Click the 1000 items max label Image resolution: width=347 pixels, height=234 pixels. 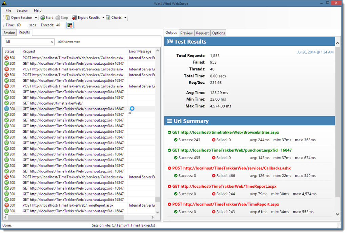click(x=68, y=42)
